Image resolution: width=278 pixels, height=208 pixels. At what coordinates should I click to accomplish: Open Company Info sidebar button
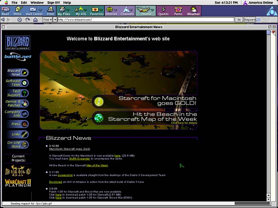click(x=17, y=114)
